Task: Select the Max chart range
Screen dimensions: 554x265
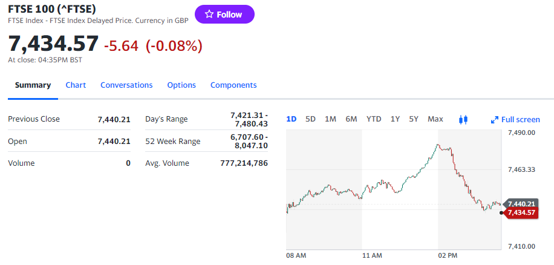Action: [435, 119]
